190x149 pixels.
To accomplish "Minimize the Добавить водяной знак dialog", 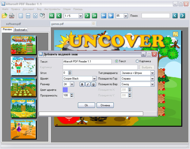I will 143,54.
